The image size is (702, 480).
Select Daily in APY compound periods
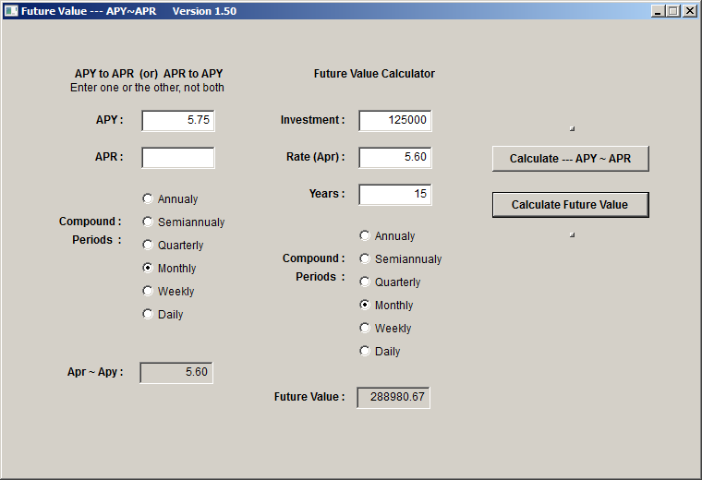[x=148, y=314]
